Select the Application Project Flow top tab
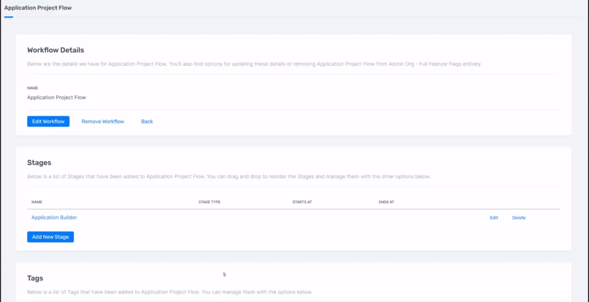The image size is (589, 302). click(38, 8)
